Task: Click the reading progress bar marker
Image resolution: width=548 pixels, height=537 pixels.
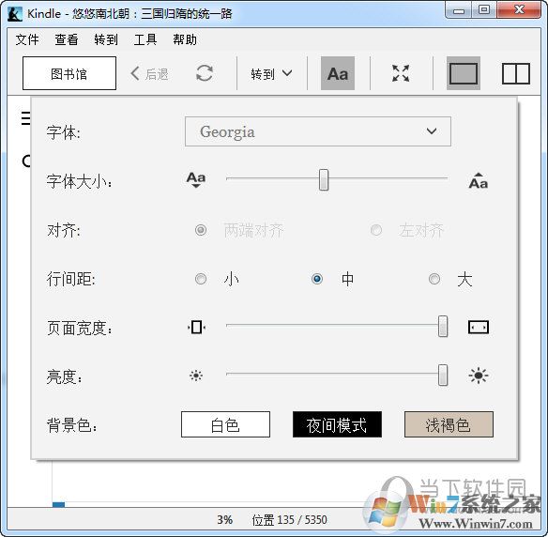Action: (58, 504)
